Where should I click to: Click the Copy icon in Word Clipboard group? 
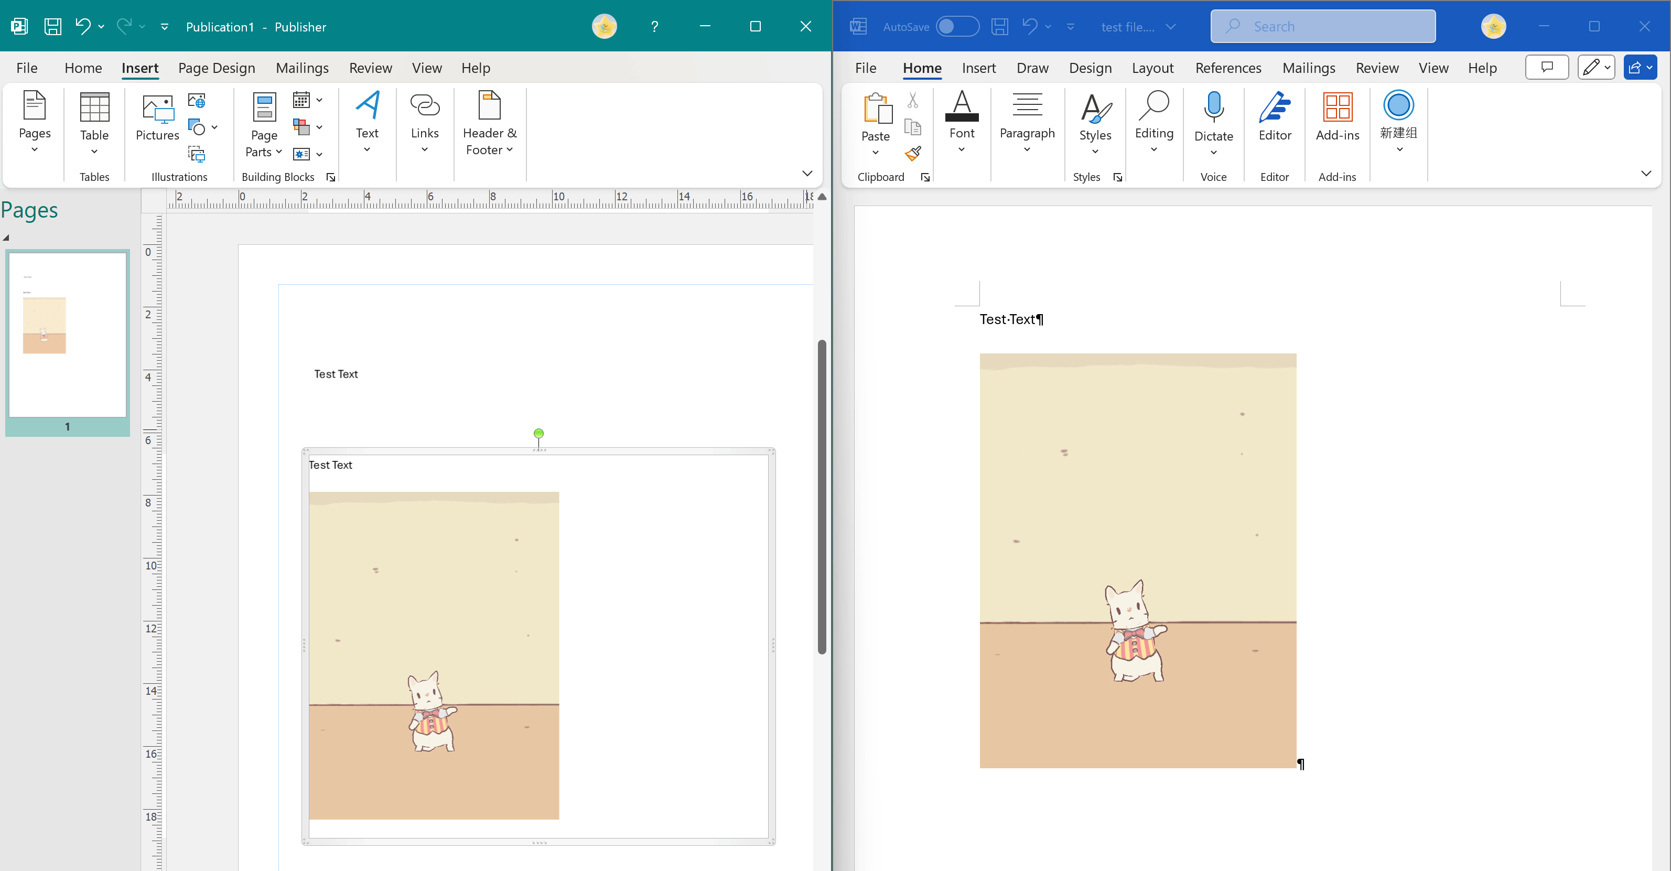click(913, 127)
